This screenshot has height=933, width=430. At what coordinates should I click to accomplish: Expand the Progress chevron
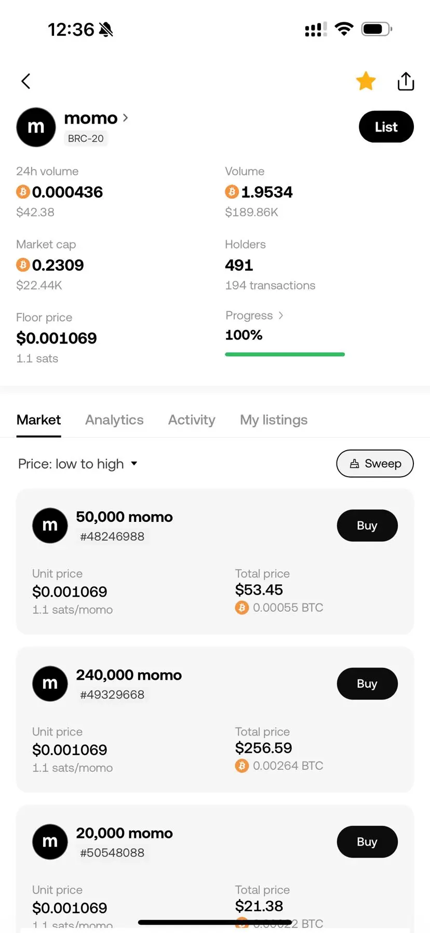click(281, 316)
